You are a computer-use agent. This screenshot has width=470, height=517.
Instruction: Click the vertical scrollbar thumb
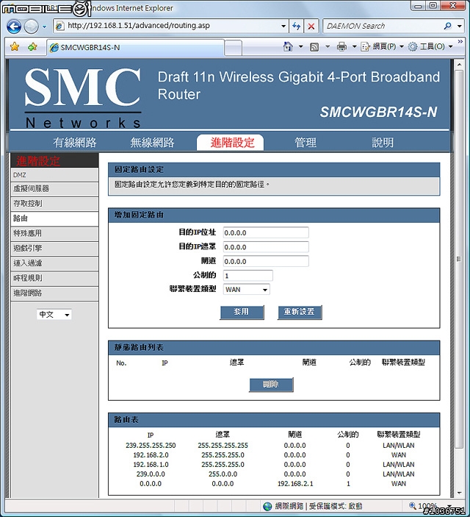(x=459, y=259)
